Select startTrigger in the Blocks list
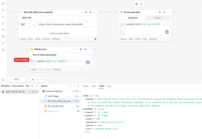Viewport: 202px width, 139px height. [60, 96]
